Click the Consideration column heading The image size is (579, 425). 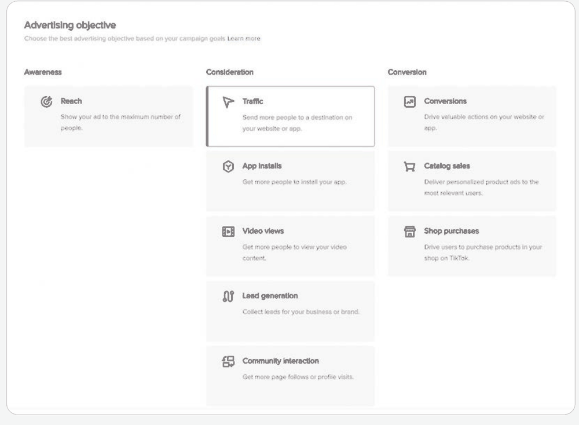coord(230,72)
